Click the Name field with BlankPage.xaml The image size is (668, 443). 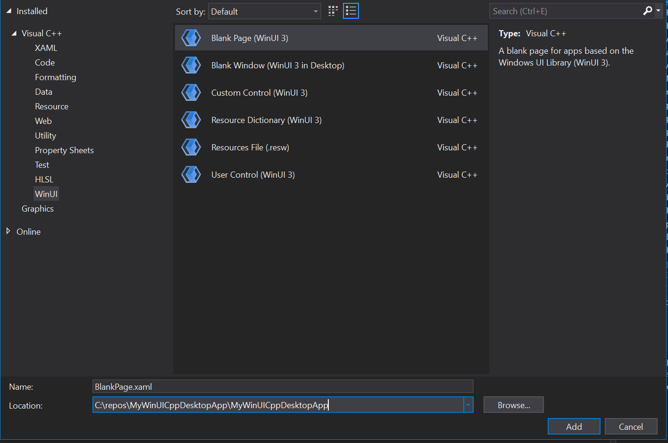(283, 386)
